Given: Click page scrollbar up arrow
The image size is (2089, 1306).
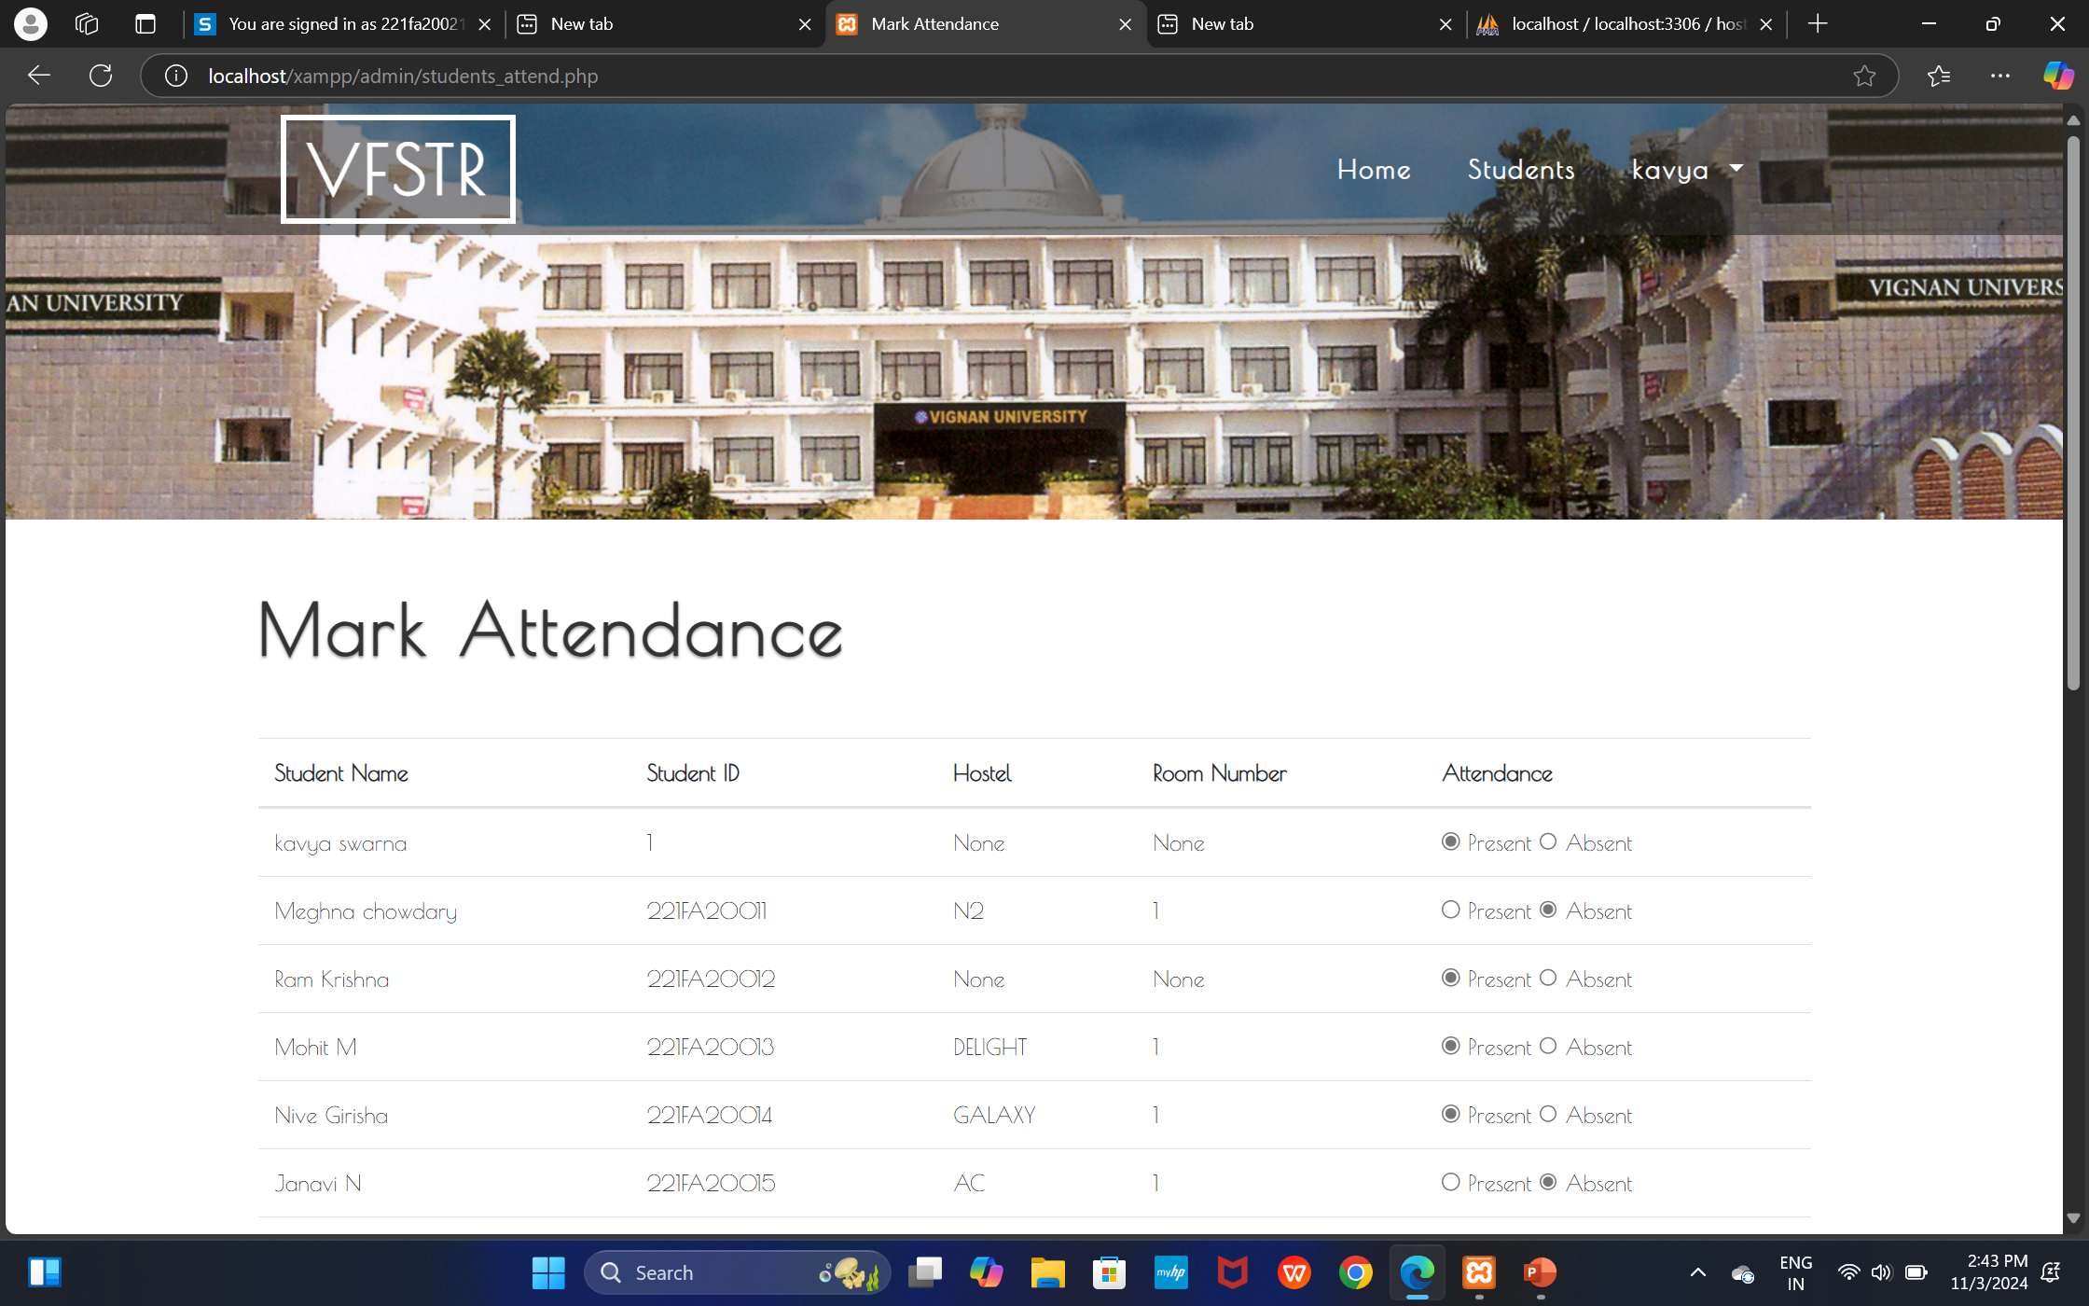Looking at the screenshot, I should [2073, 120].
